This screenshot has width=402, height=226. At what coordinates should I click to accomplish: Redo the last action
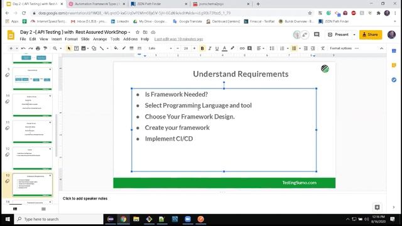click(31, 48)
